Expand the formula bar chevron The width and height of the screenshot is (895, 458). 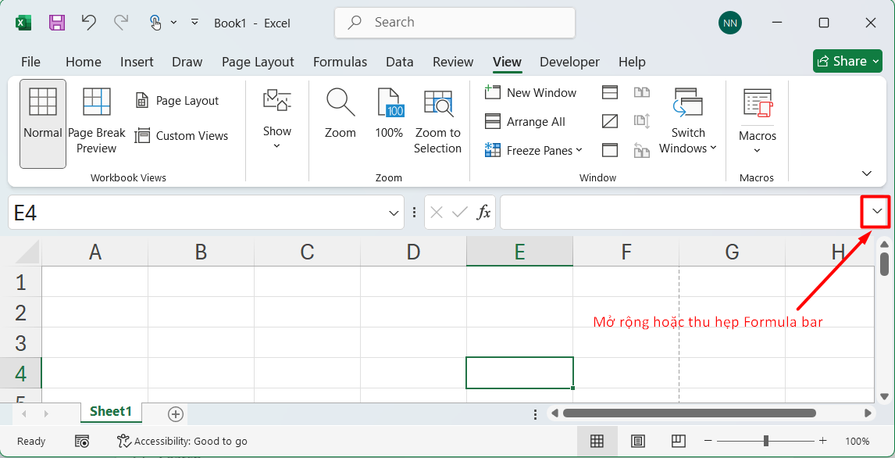(x=877, y=212)
